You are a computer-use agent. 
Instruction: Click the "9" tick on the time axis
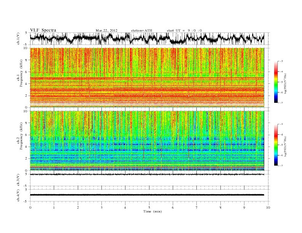[x=244, y=207]
